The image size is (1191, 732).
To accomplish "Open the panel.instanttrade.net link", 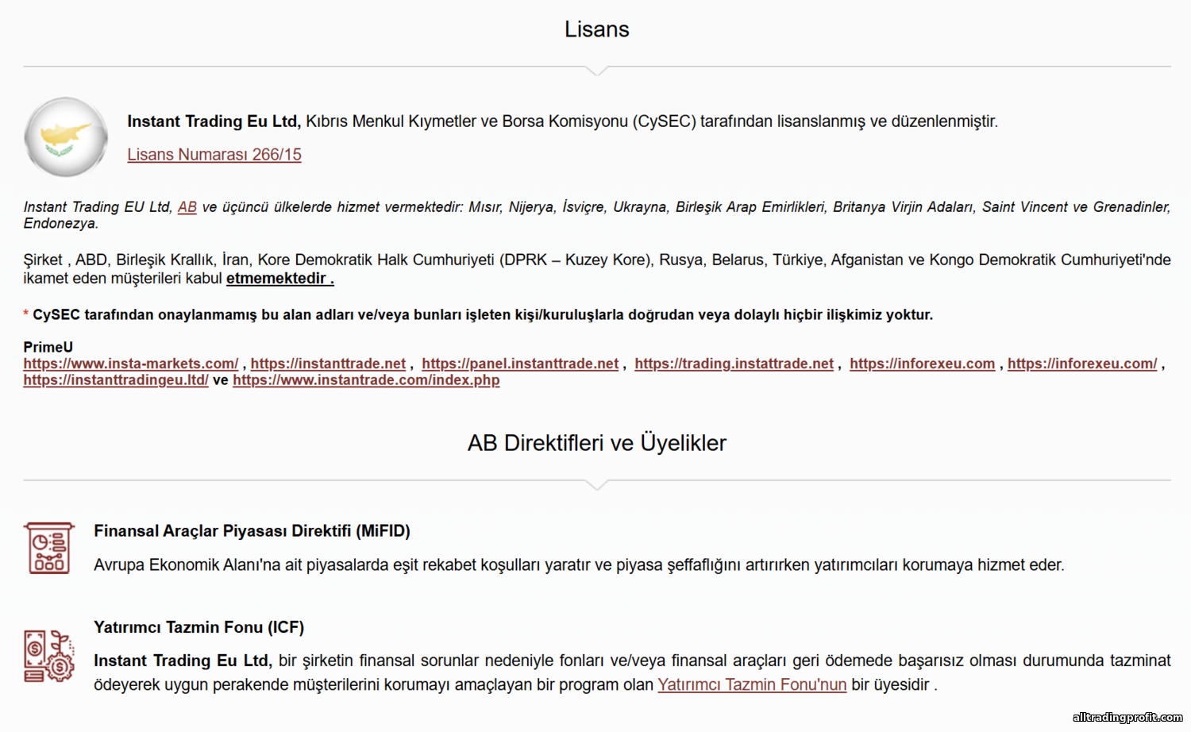I will point(520,364).
